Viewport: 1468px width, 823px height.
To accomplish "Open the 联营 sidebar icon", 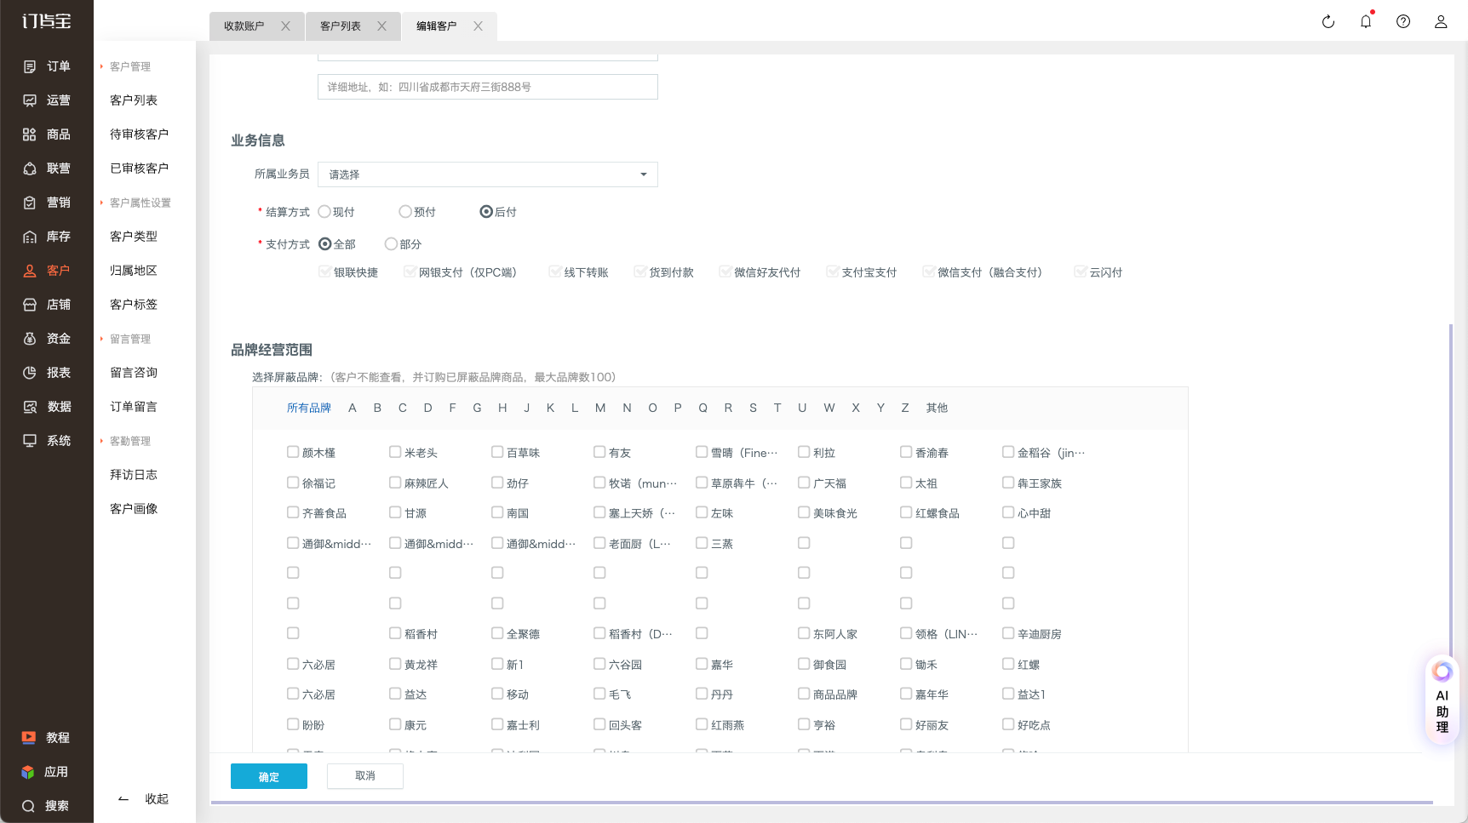I will pyautogui.click(x=30, y=169).
